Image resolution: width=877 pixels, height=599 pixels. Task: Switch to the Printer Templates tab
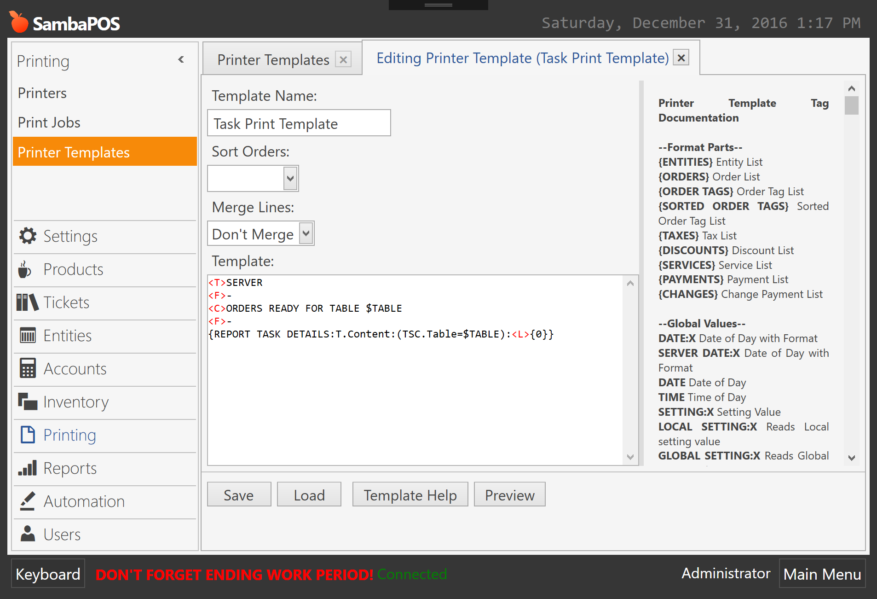pyautogui.click(x=273, y=60)
